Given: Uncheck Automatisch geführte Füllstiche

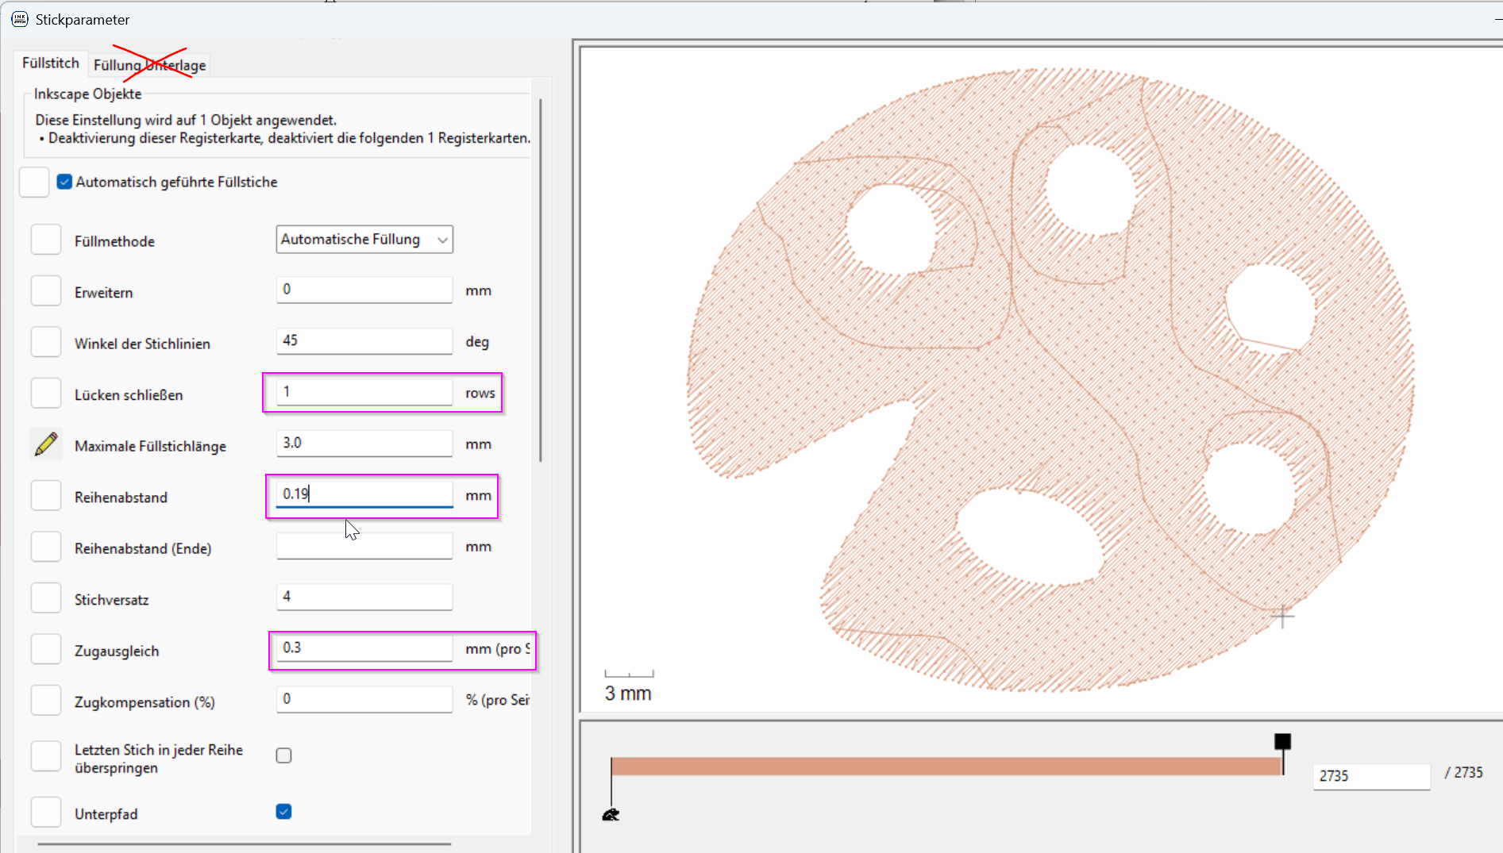Looking at the screenshot, I should click(x=64, y=182).
